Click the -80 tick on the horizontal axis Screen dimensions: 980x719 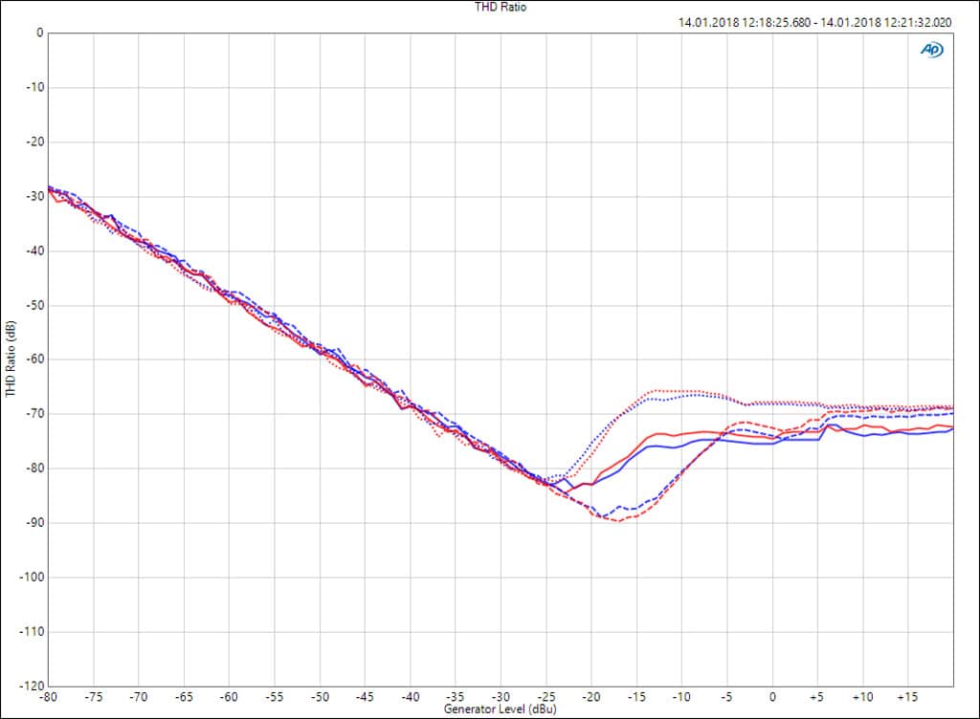pos(48,697)
